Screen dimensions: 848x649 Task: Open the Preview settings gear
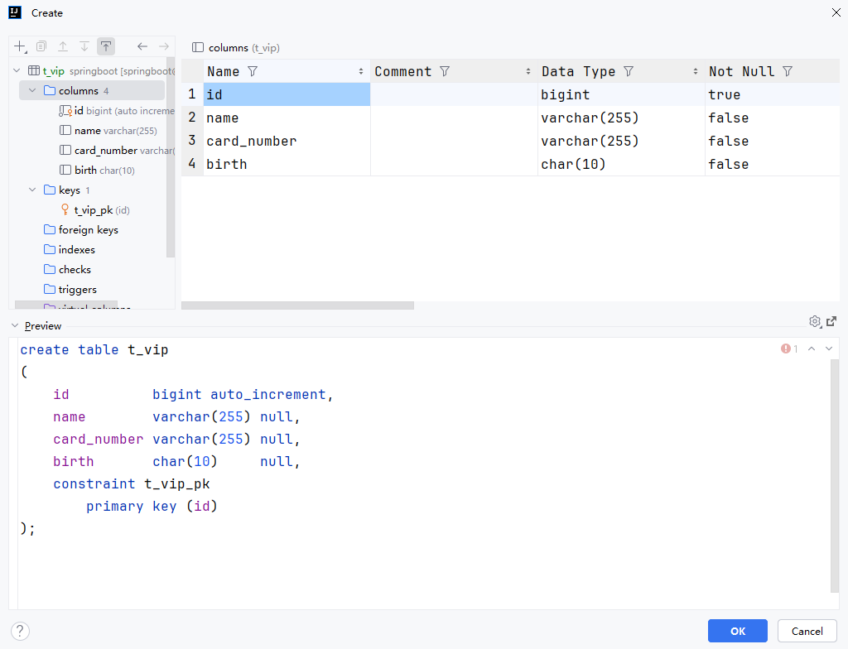pyautogui.click(x=815, y=321)
